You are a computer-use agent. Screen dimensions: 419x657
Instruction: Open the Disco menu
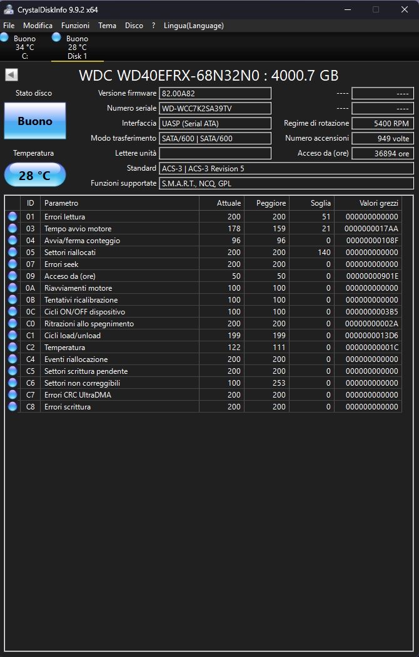point(134,26)
